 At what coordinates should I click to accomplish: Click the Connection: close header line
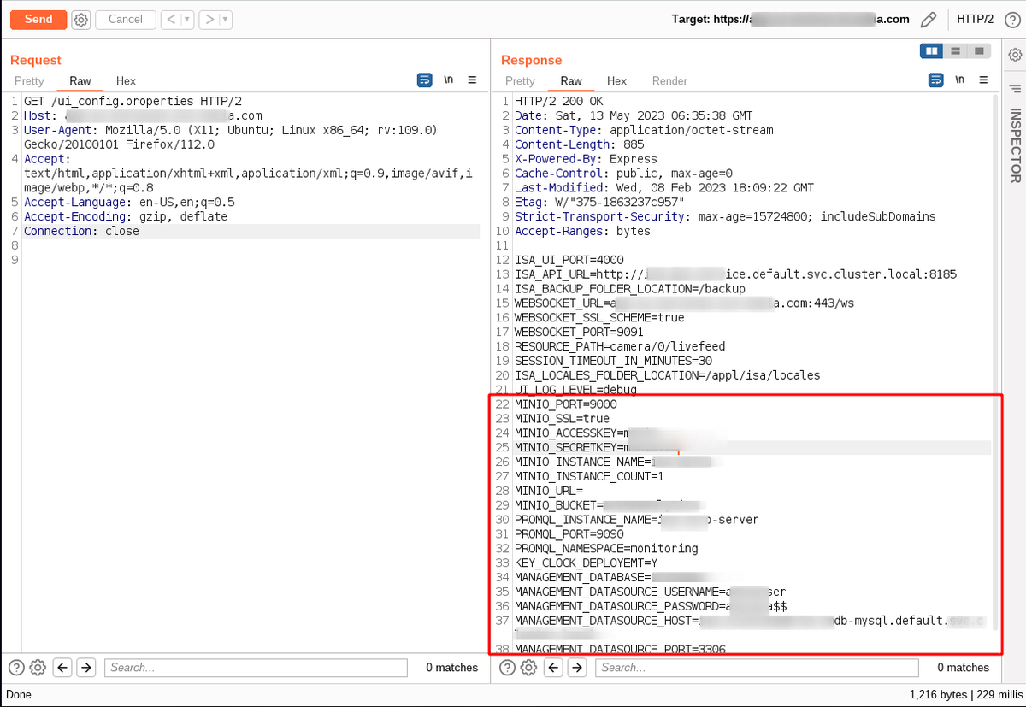(x=81, y=231)
